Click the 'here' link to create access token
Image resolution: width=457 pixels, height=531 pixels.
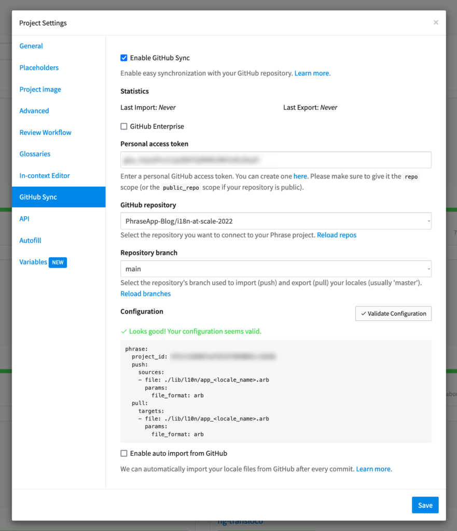coord(300,176)
